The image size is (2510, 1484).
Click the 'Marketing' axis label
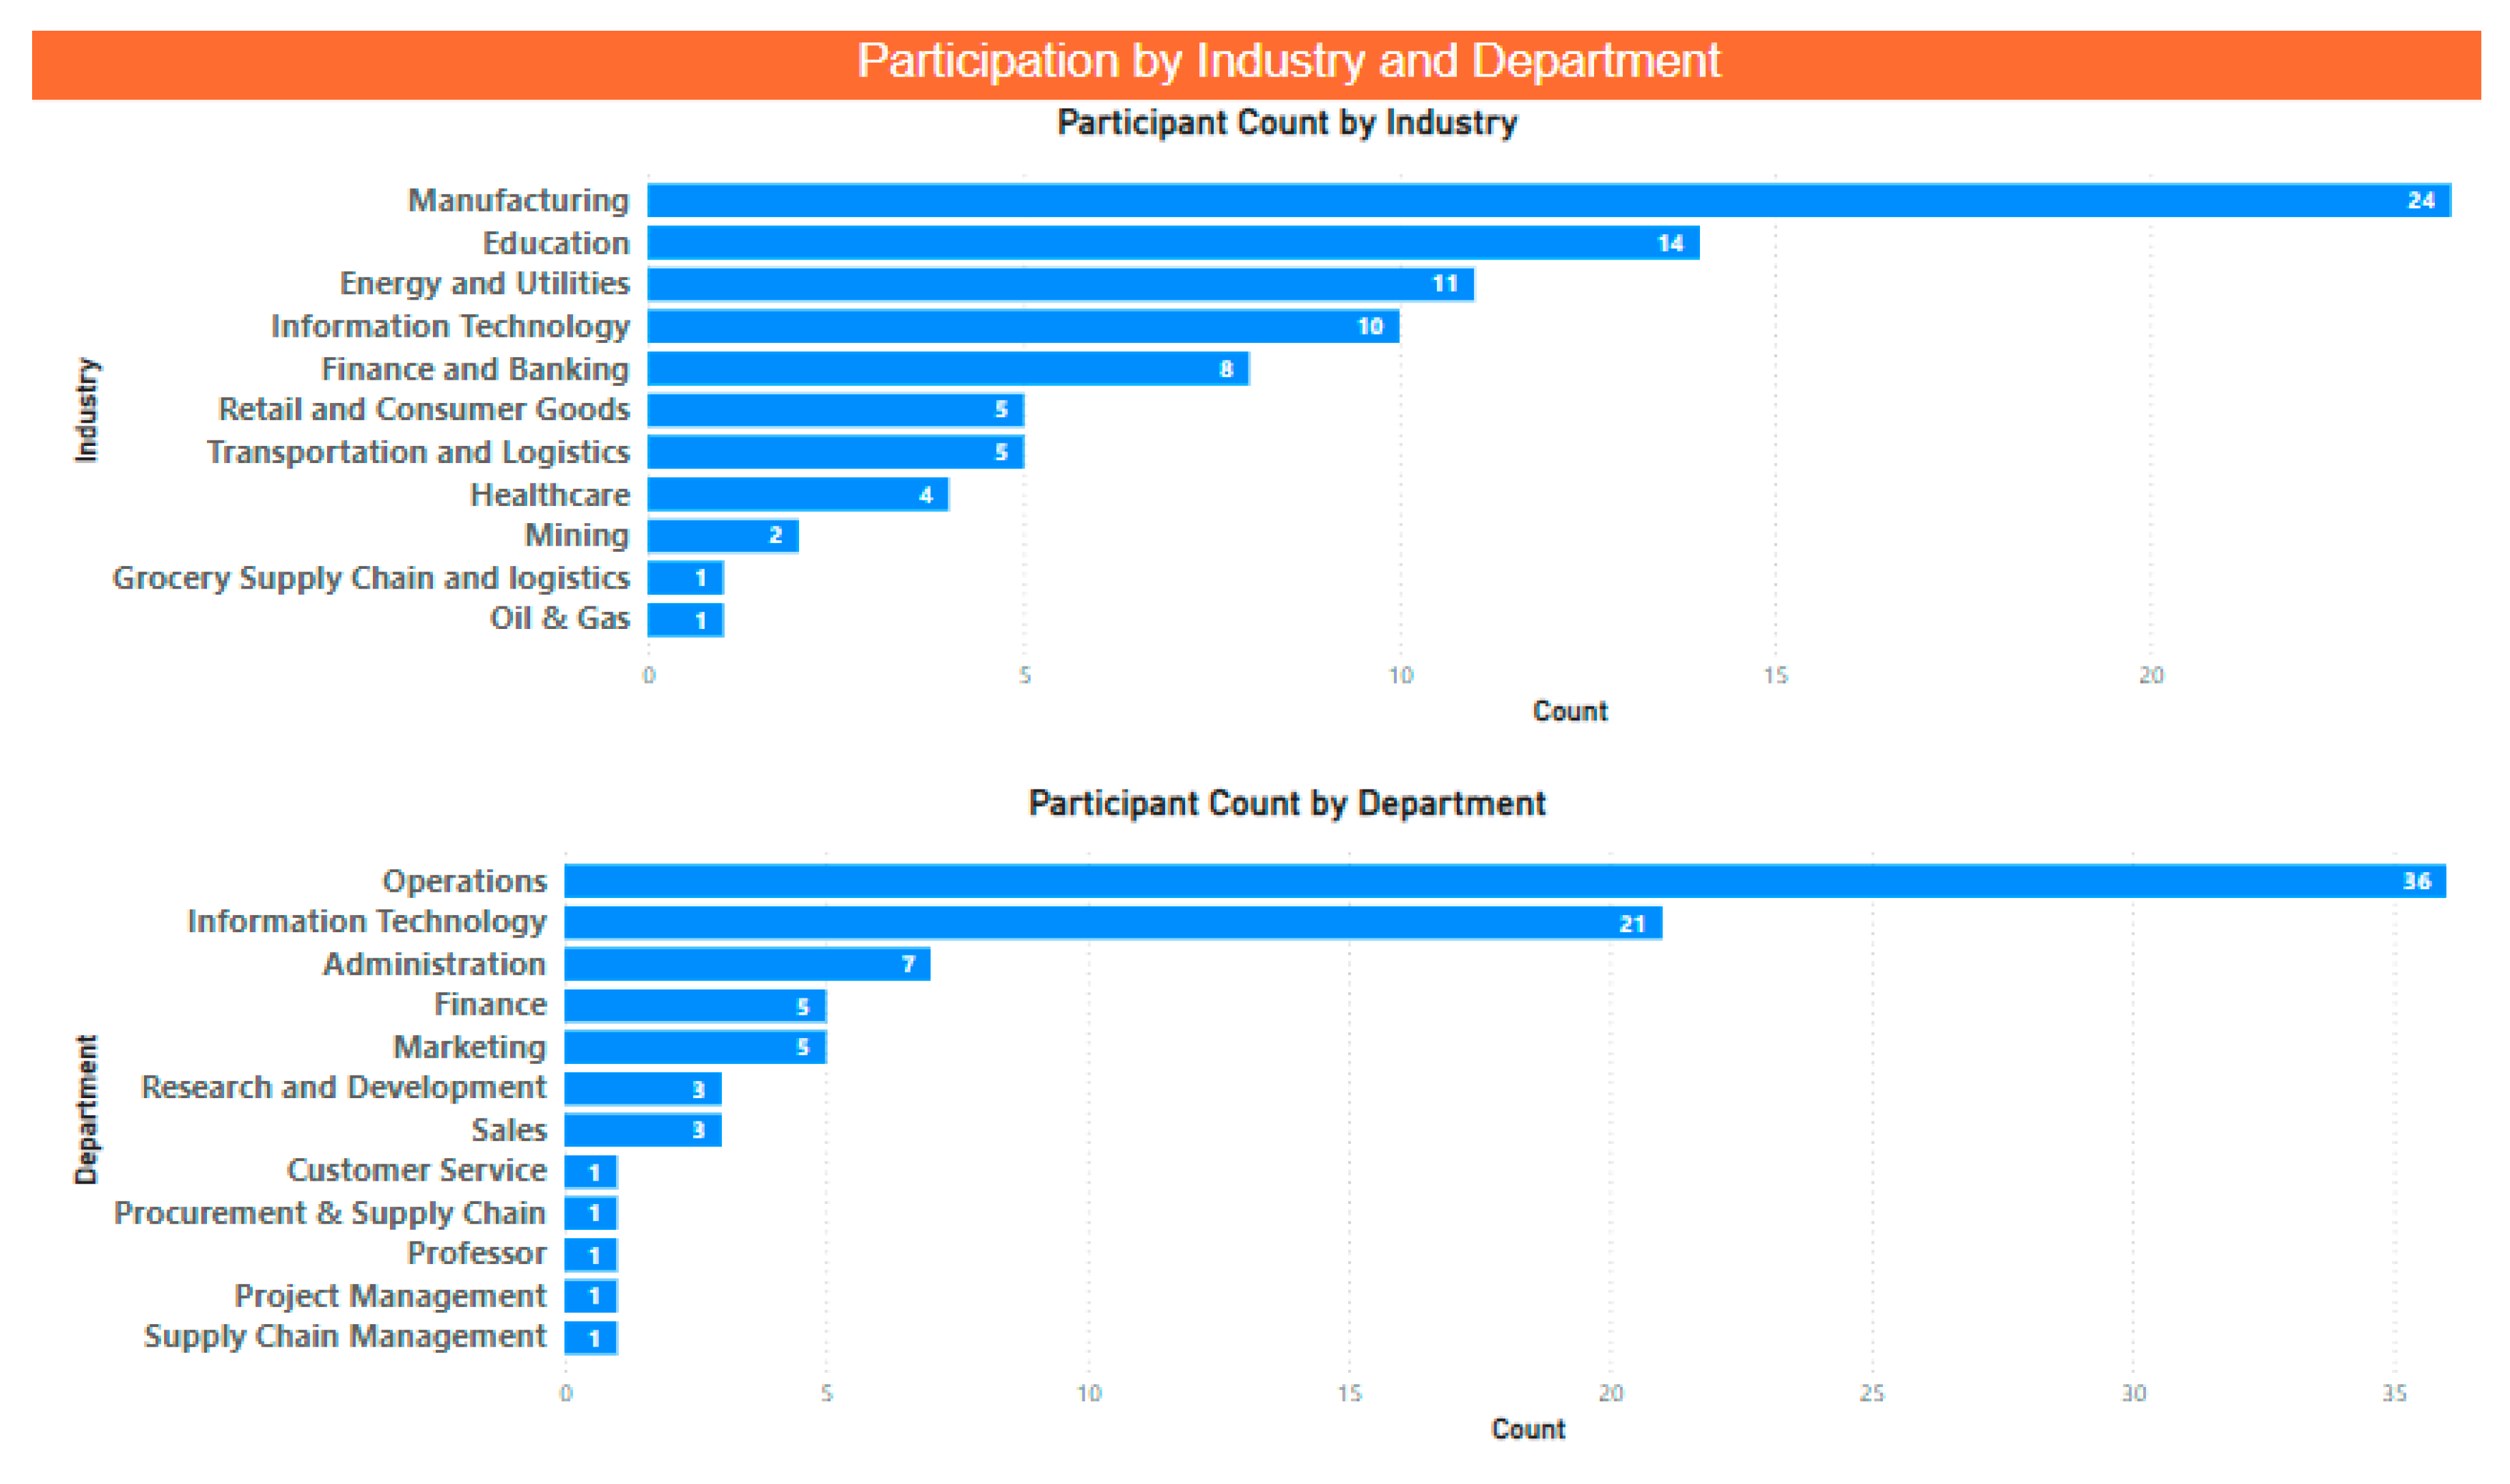pos(470,1048)
